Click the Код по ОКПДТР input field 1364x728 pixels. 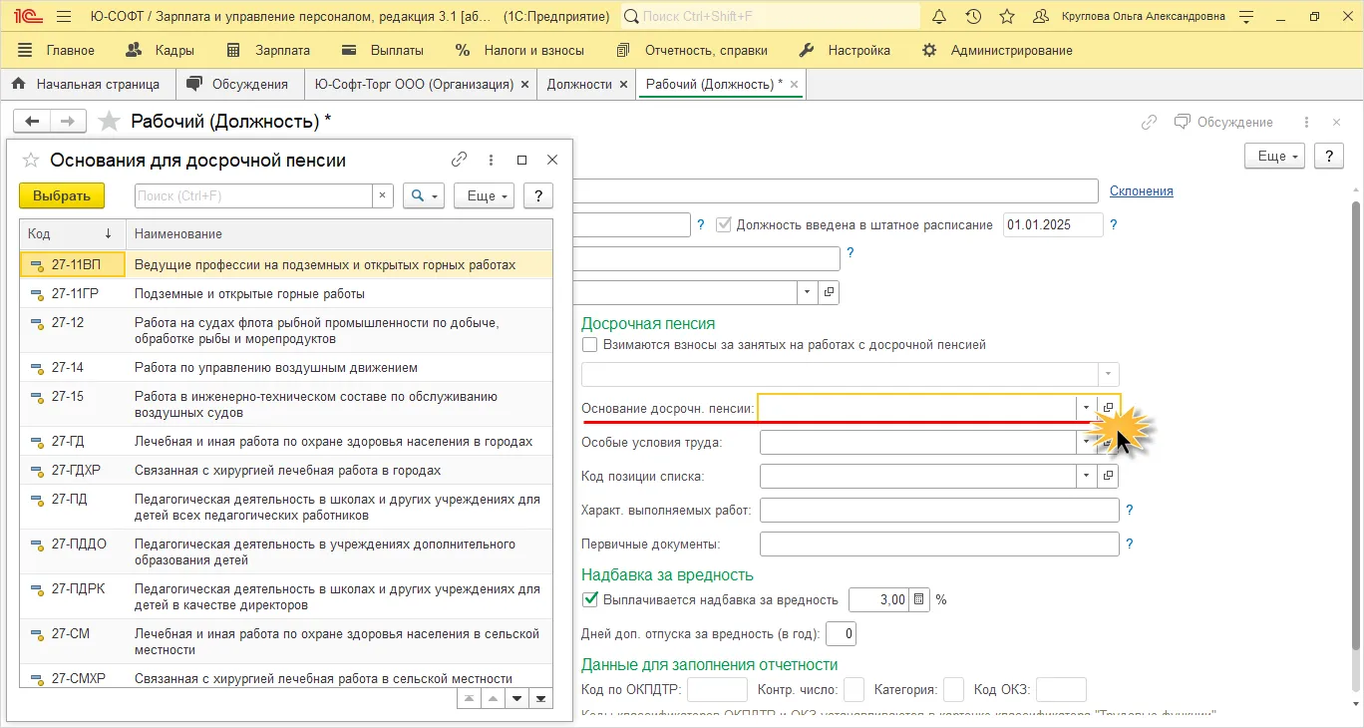[x=718, y=688]
